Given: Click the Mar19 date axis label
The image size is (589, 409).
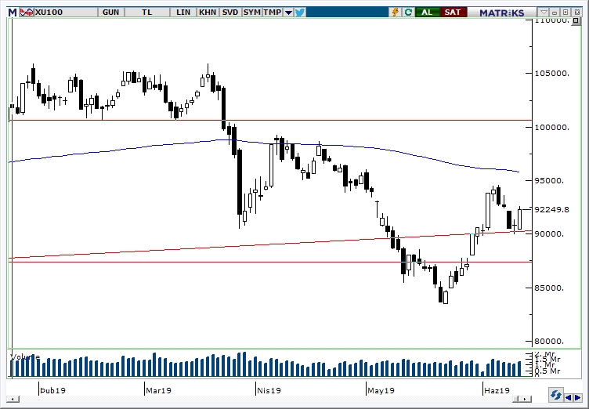Looking at the screenshot, I should point(158,391).
